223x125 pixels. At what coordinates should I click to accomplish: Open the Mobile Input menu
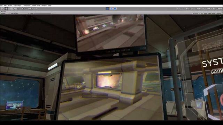tap(36, 6)
